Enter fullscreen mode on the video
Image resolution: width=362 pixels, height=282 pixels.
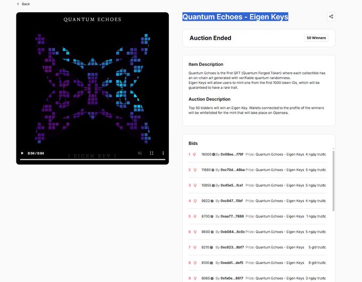151,153
